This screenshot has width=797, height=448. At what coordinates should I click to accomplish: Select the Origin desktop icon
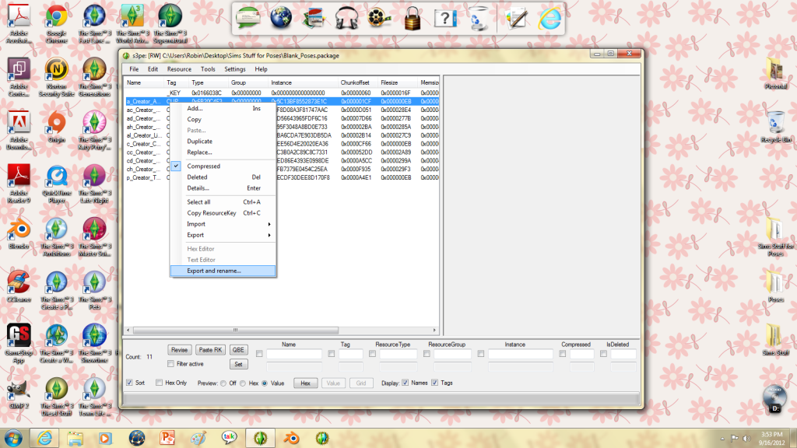coord(56,128)
